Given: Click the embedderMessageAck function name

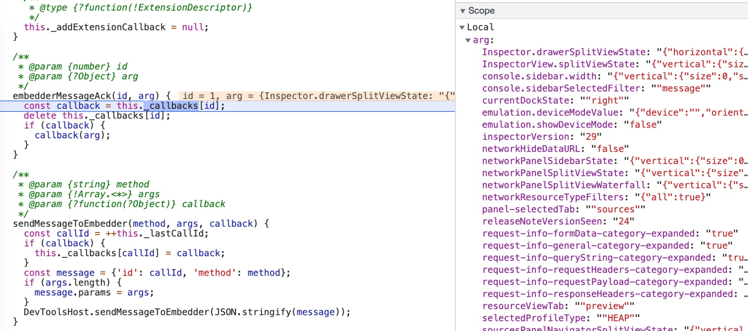Looking at the screenshot, I should (62, 96).
